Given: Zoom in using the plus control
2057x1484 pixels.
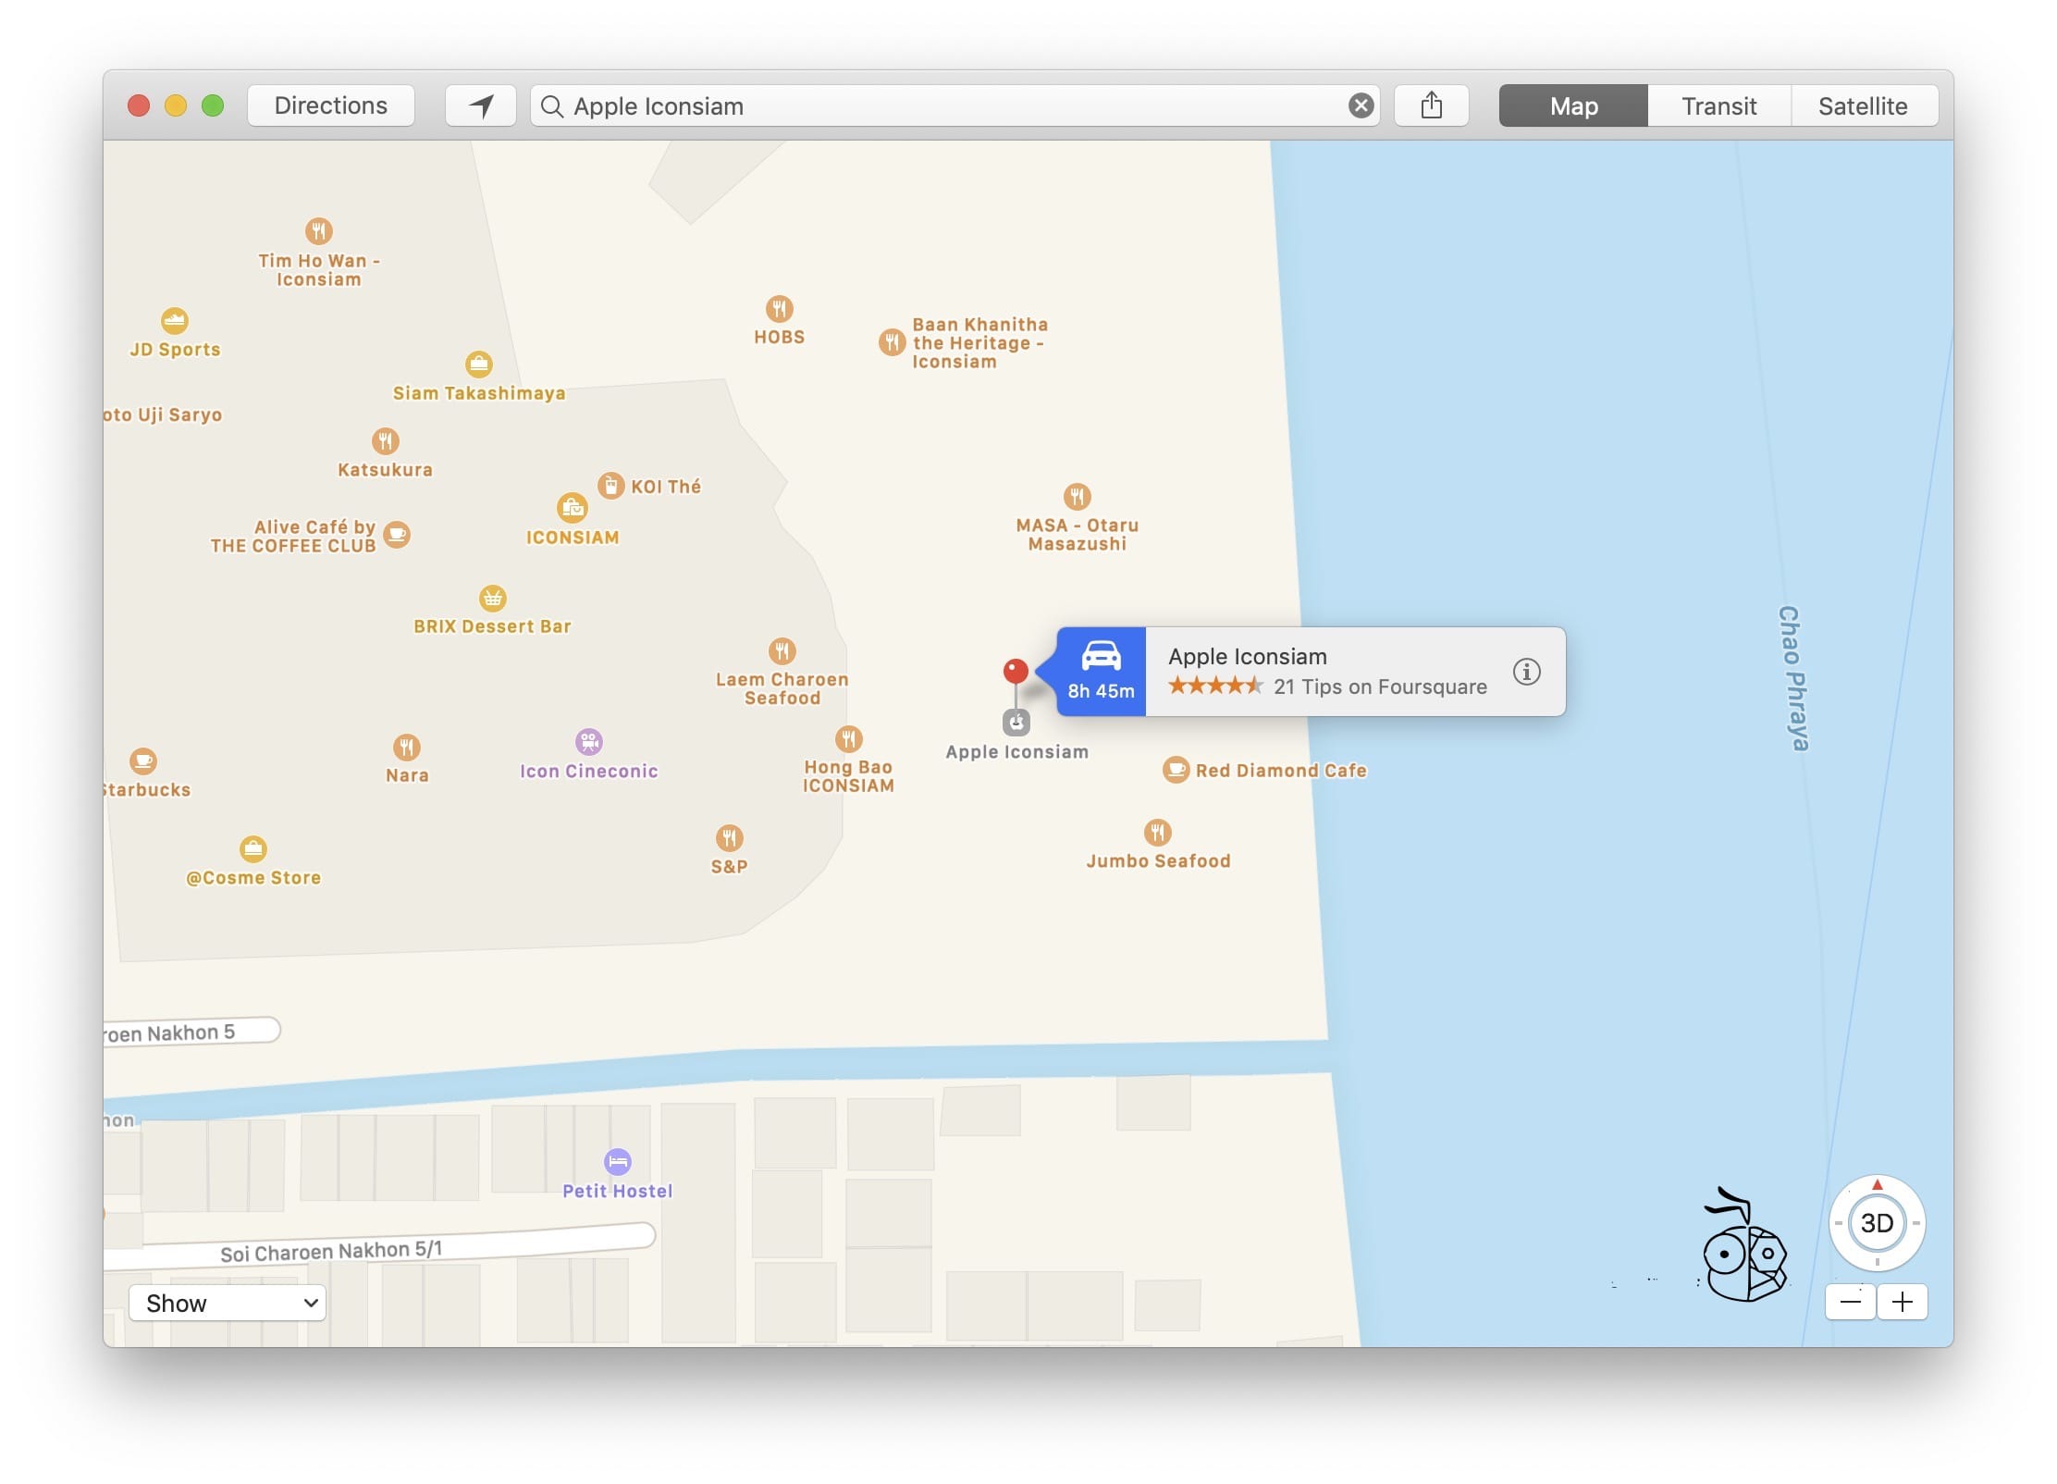Looking at the screenshot, I should [1903, 1302].
